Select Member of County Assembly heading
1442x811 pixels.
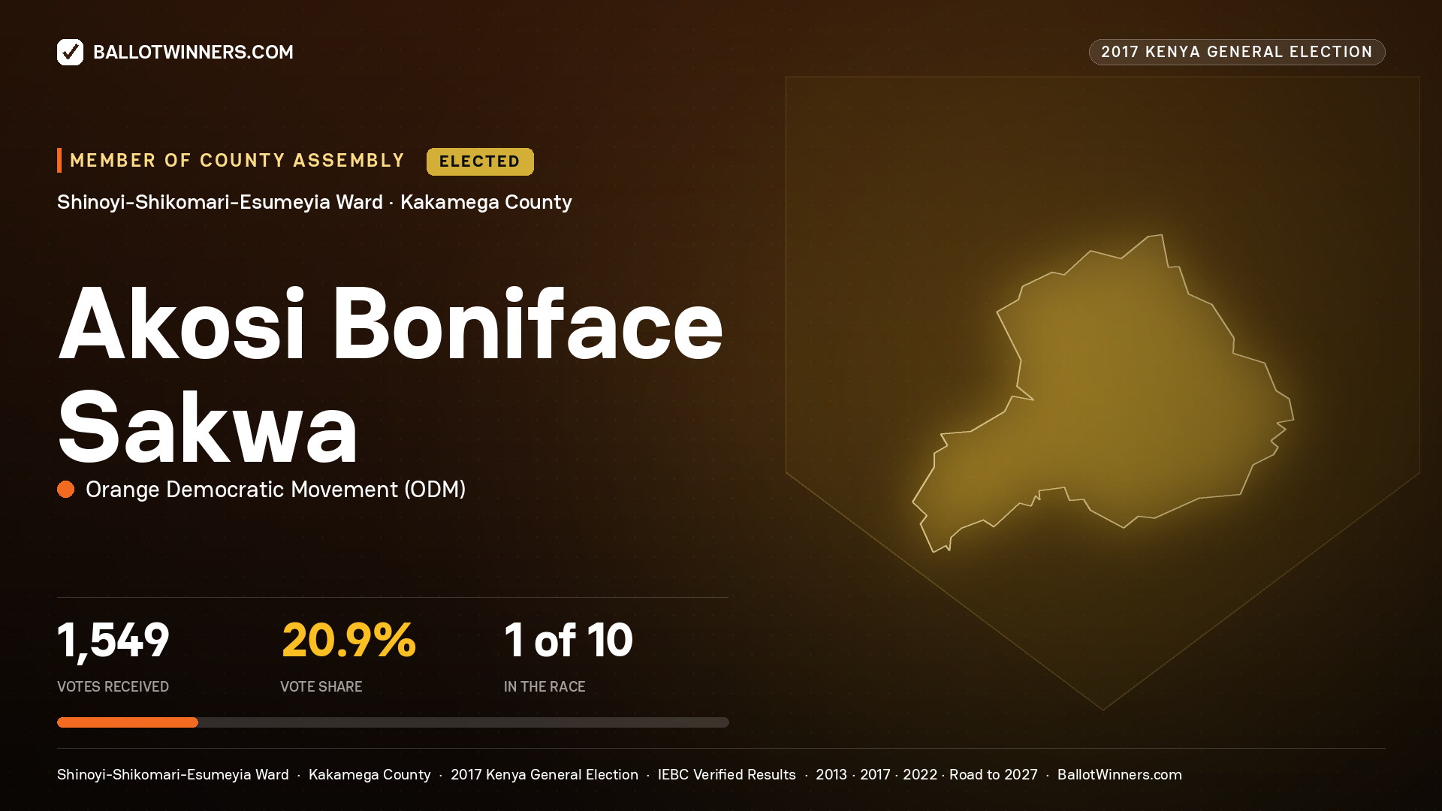point(237,161)
